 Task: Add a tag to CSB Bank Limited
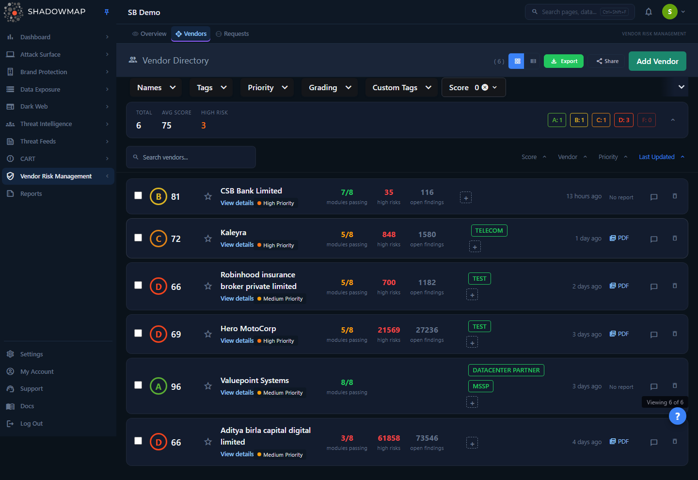click(466, 198)
